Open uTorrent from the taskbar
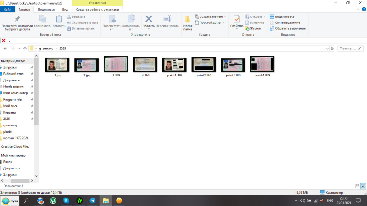 53,201
